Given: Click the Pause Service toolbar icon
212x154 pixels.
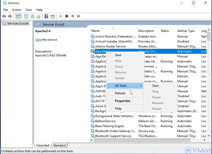Looking at the screenshot, I should [x=73, y=16].
